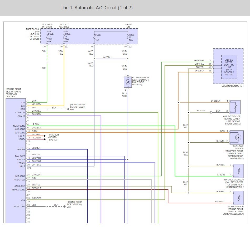Click the 'BLOWER MOTOR' label text
Screen dimensions: 250x228
pyautogui.click(x=141, y=77)
